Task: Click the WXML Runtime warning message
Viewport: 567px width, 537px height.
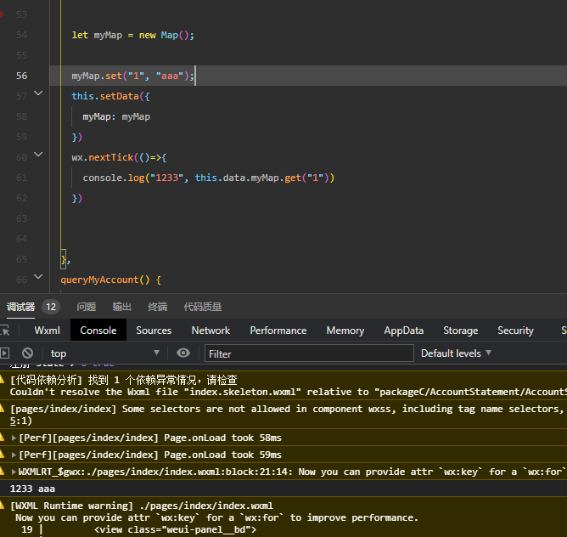Action: (283, 517)
